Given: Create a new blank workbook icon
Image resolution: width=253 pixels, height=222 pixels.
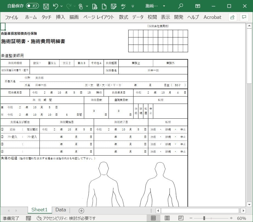Looking at the screenshot, I should (104, 6).
